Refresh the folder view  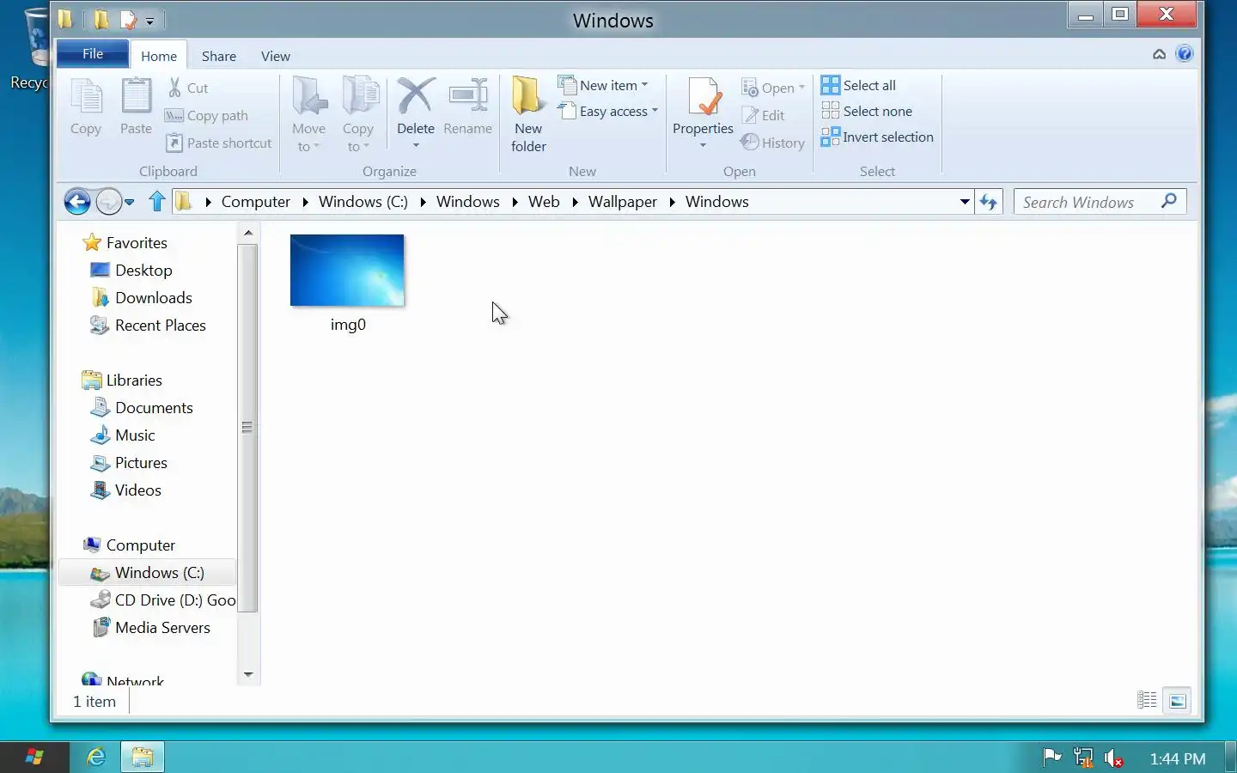click(989, 203)
